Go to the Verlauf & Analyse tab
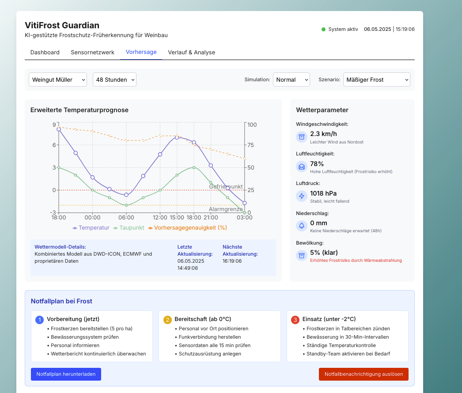Screen dimensions: 462x393 192,53
